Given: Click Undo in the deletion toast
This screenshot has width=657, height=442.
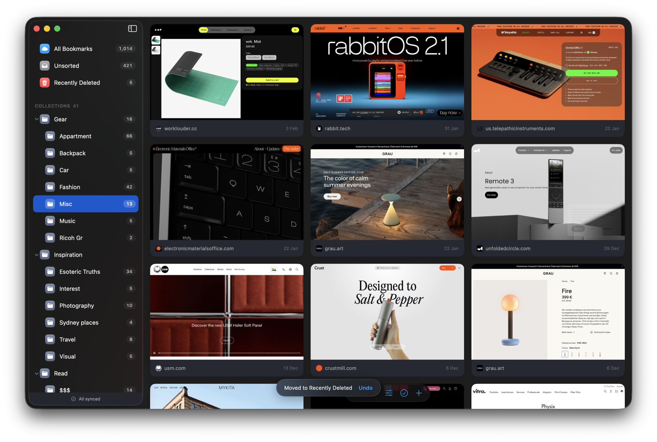Looking at the screenshot, I should click(x=366, y=388).
